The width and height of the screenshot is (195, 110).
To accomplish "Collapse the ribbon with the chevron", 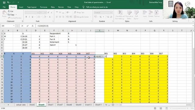I will click(193, 21).
